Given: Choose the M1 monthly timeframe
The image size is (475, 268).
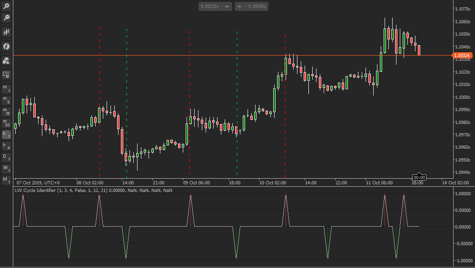Looking at the screenshot, I should 6,180.
